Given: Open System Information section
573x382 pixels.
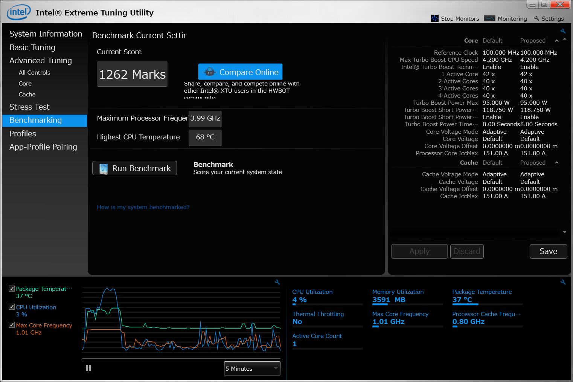Looking at the screenshot, I should coord(46,34).
